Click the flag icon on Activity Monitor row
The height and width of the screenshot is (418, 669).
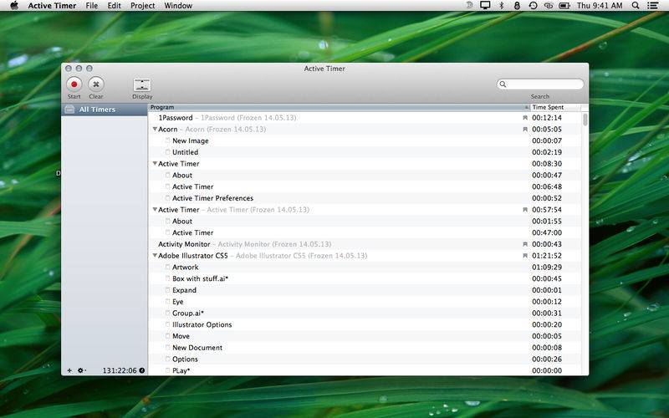[525, 244]
